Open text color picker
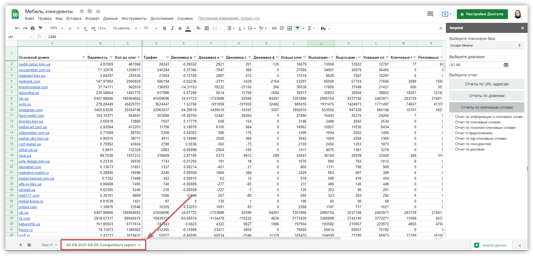 pyautogui.click(x=188, y=28)
